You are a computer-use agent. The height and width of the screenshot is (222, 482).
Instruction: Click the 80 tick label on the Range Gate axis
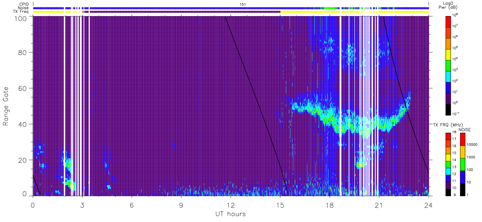pos(23,52)
